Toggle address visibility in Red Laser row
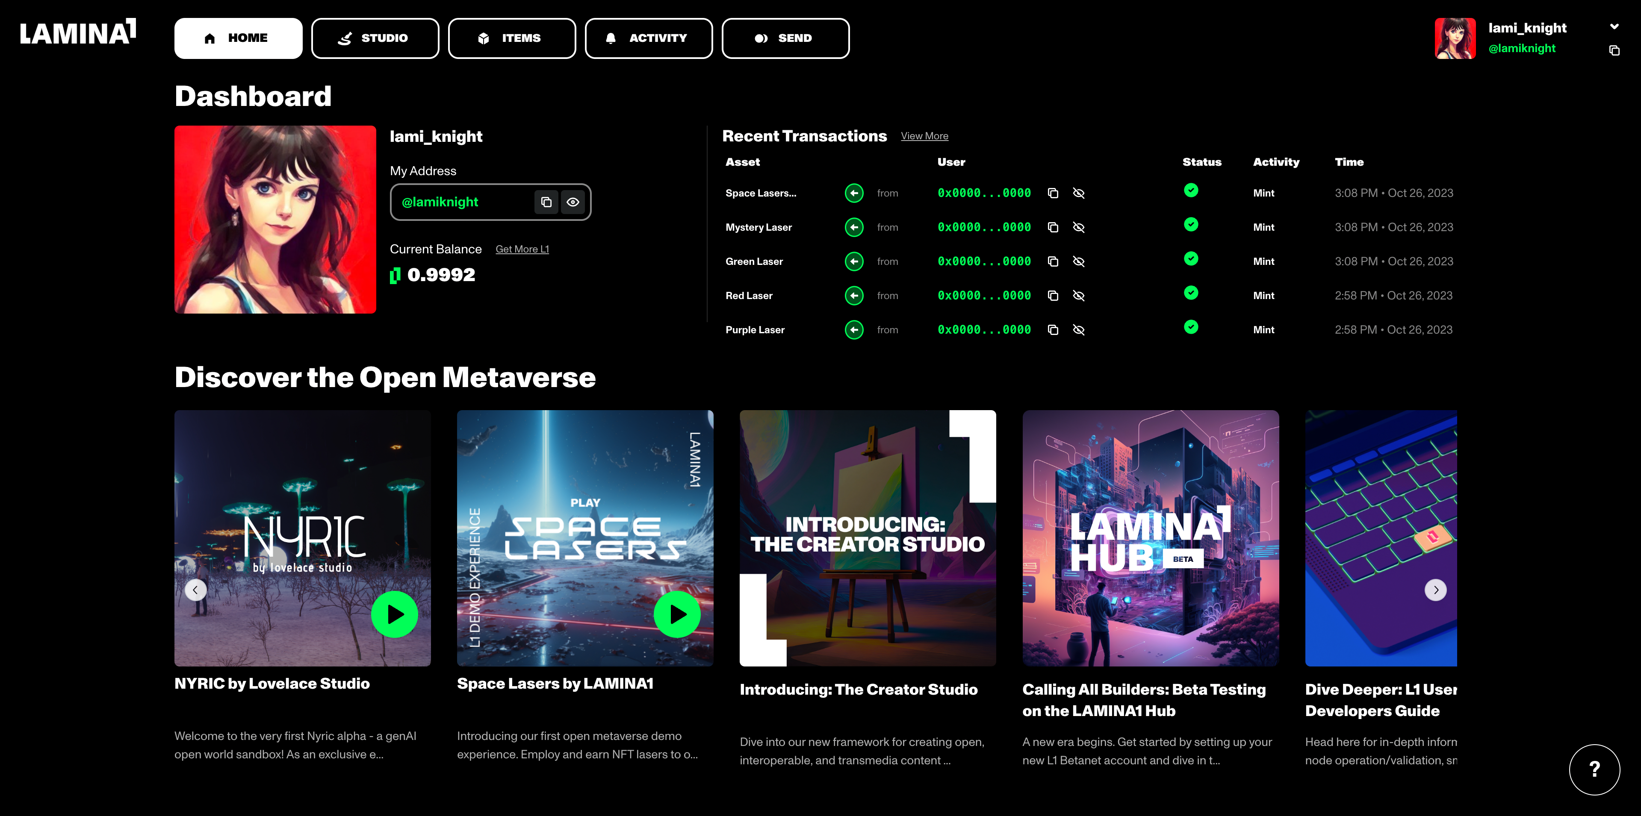This screenshot has width=1641, height=816. [1078, 295]
